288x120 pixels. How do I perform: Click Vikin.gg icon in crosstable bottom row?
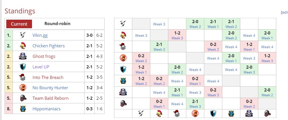pos(141,113)
